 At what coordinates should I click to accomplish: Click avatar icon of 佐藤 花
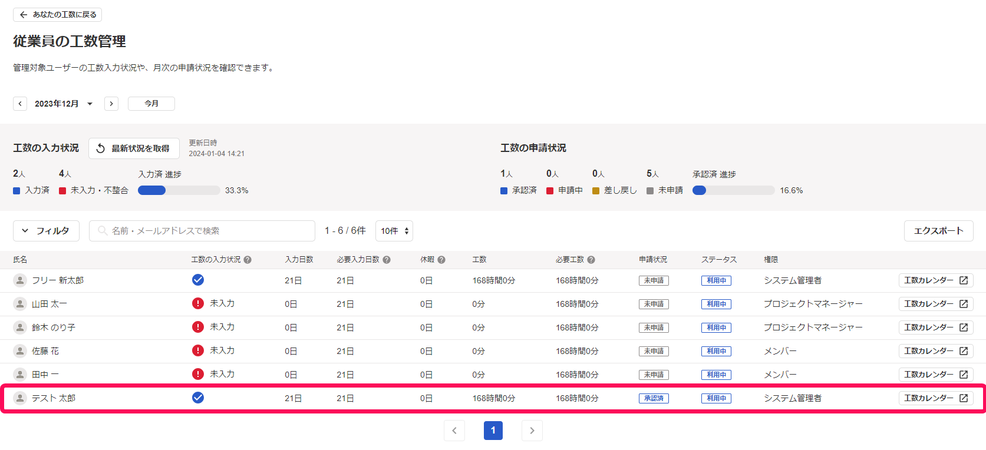pyautogui.click(x=20, y=351)
